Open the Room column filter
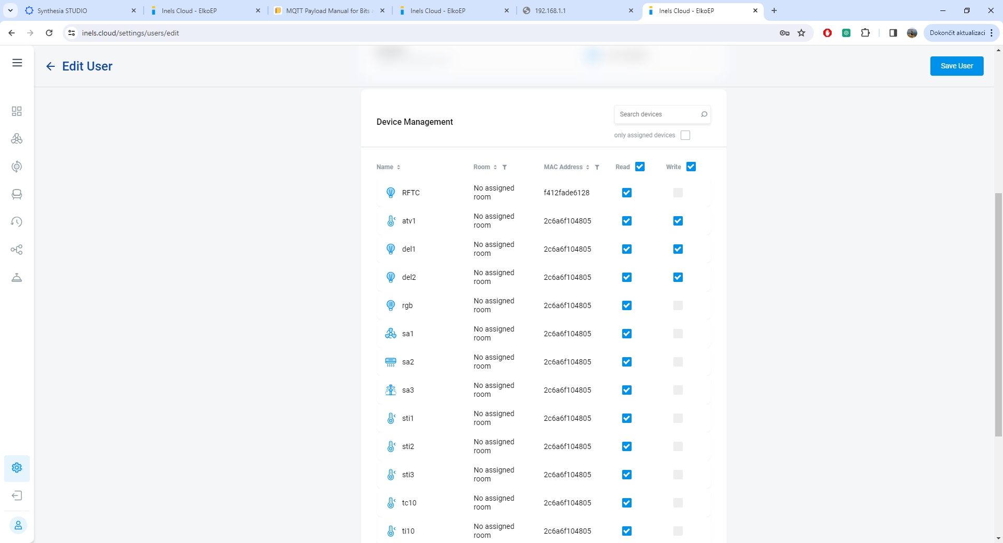Viewport: 1003px width, 543px height. [x=505, y=167]
